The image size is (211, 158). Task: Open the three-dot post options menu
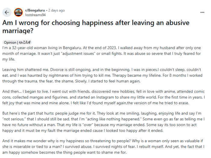(202, 12)
